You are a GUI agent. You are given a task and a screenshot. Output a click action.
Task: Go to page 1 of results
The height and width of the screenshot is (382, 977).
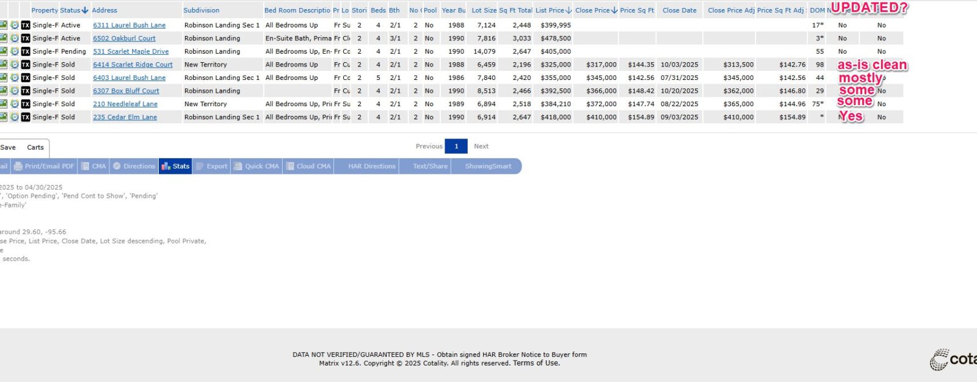[456, 146]
